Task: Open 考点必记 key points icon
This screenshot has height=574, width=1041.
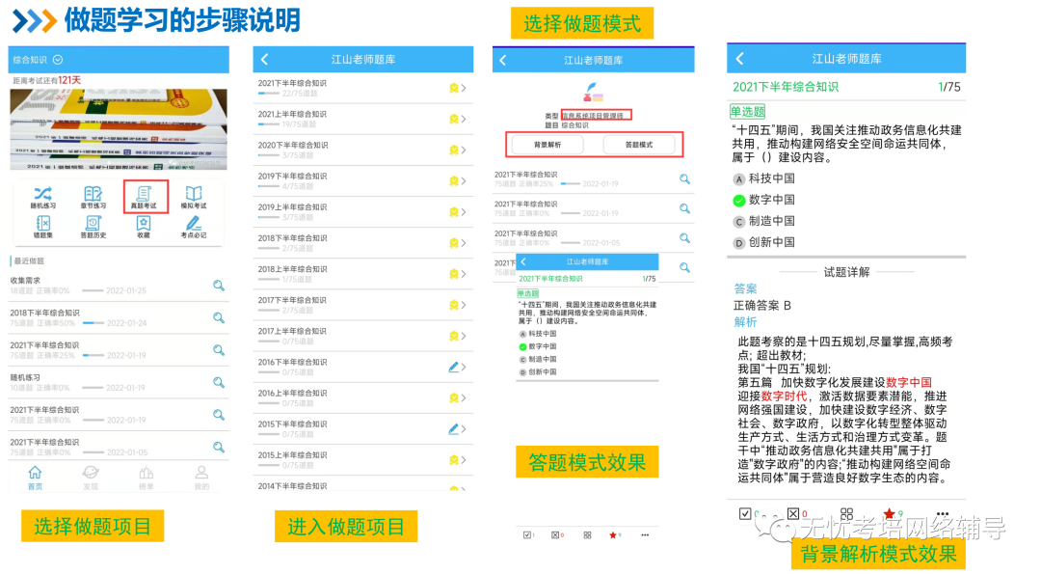Action: 194,227
